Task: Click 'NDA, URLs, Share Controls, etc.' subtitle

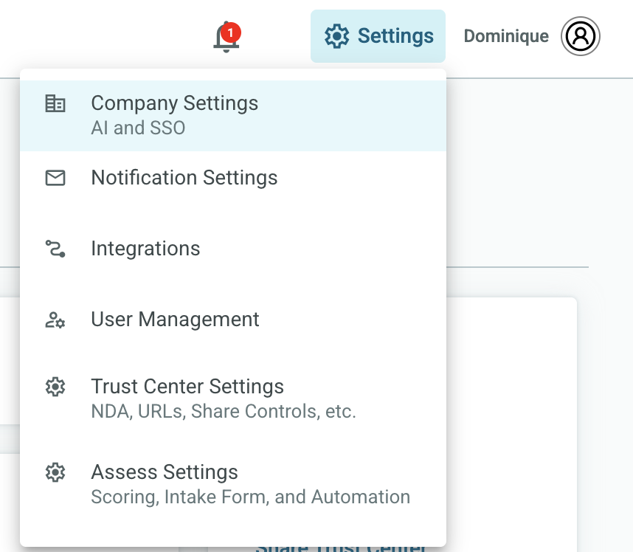Action: (x=224, y=412)
